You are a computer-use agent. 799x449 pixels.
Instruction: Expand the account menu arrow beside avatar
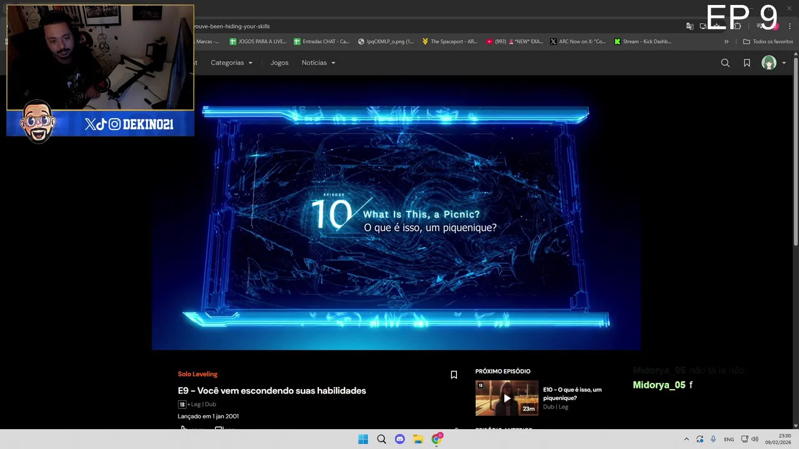click(x=784, y=63)
